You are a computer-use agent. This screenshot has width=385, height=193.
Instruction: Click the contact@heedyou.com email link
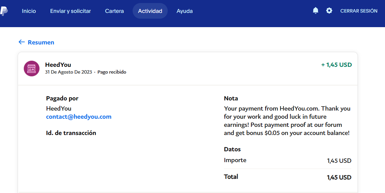point(79,117)
